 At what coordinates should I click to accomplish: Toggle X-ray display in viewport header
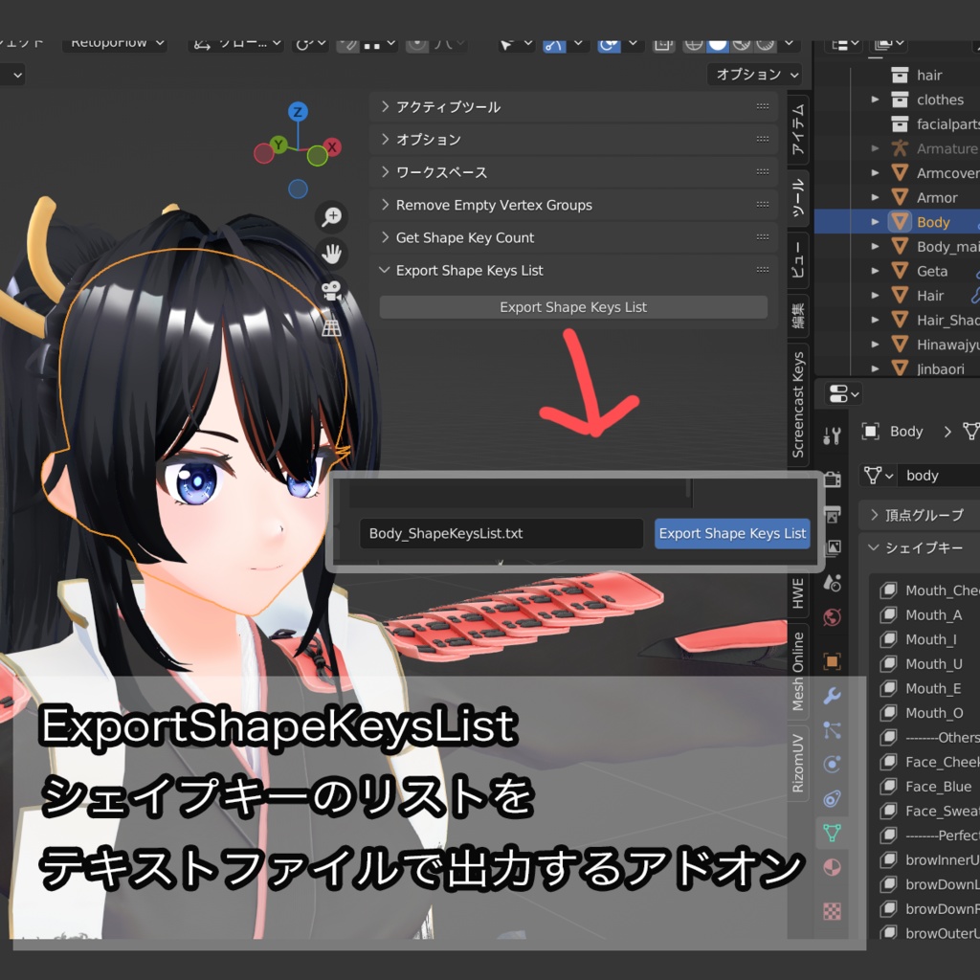(663, 45)
